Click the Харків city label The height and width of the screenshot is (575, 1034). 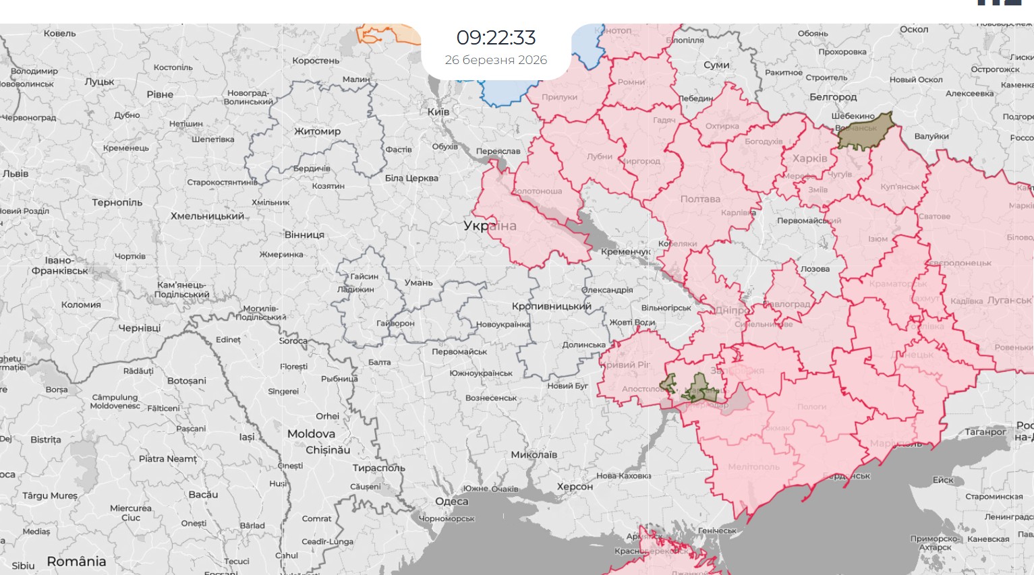(810, 158)
